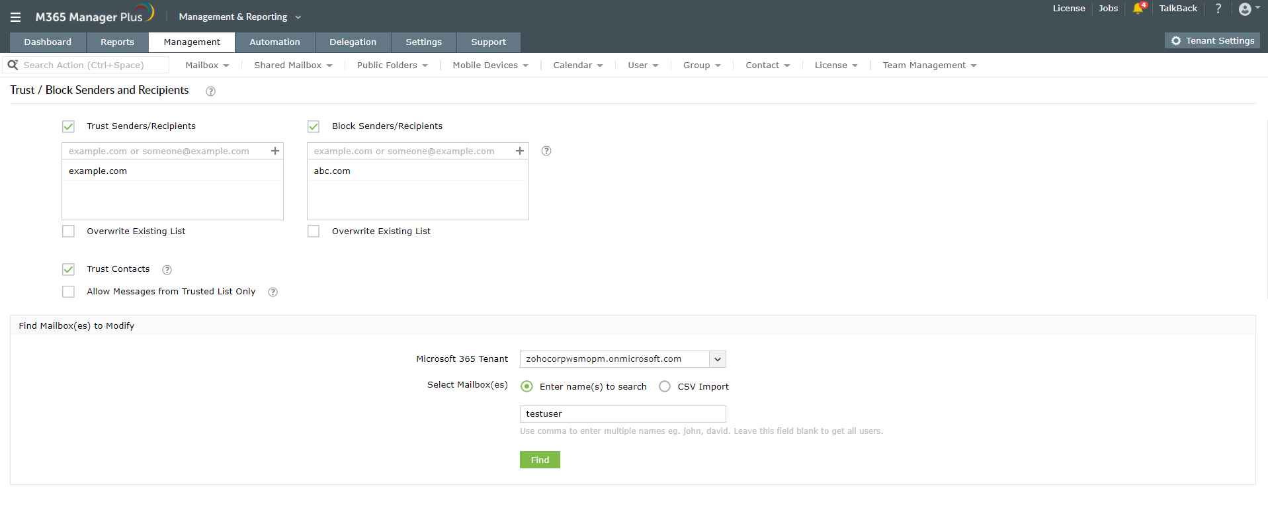Screen dimensions: 1268x508
Task: Expand the Mobile Devices dropdown
Action: tap(490, 65)
